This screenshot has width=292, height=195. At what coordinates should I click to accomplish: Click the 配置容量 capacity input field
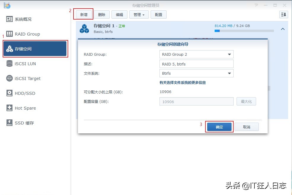coord(196,101)
